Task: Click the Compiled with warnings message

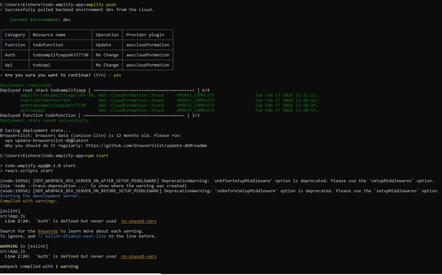Action: (x=29, y=201)
